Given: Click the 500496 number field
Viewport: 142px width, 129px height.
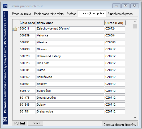Looking at the screenshot, I should click(28, 49).
